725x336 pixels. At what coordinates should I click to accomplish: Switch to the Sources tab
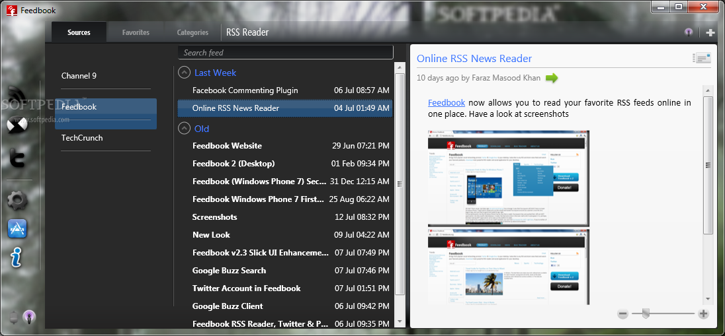(79, 32)
